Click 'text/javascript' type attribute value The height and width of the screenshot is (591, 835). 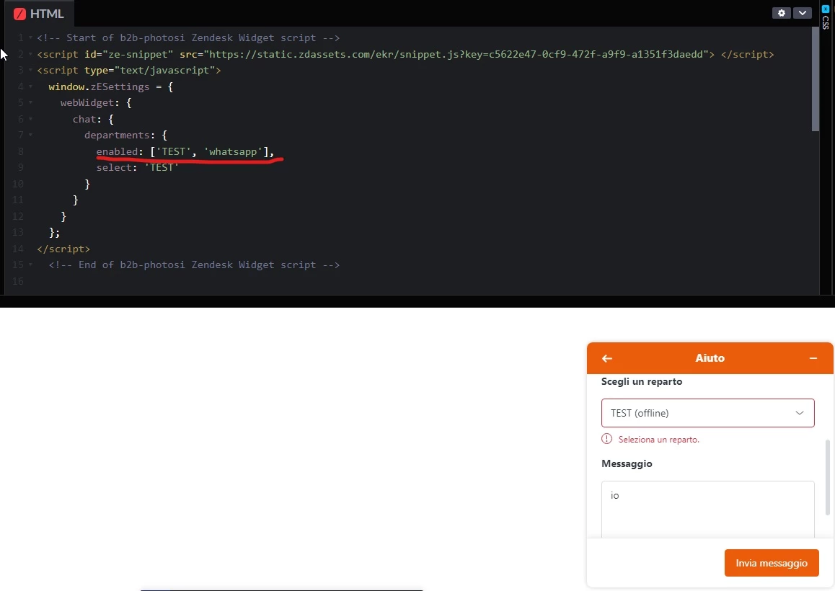point(164,71)
